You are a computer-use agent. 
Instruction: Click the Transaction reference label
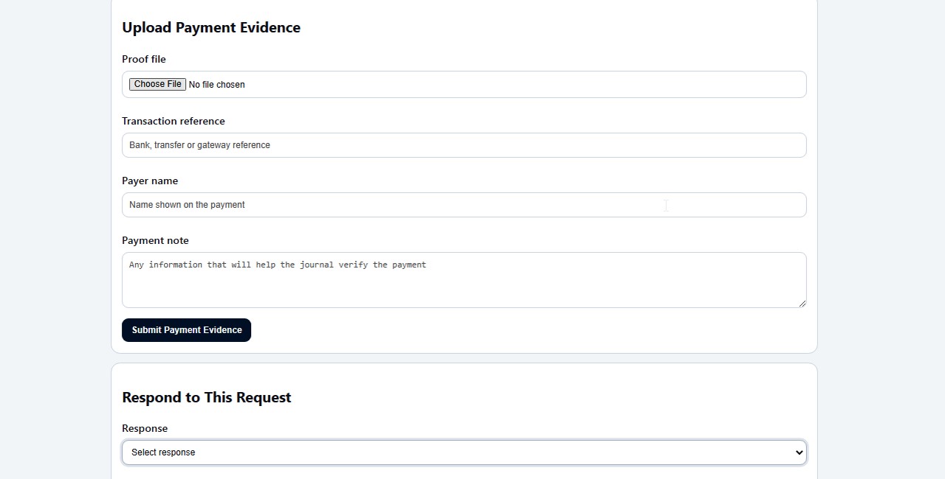173,121
